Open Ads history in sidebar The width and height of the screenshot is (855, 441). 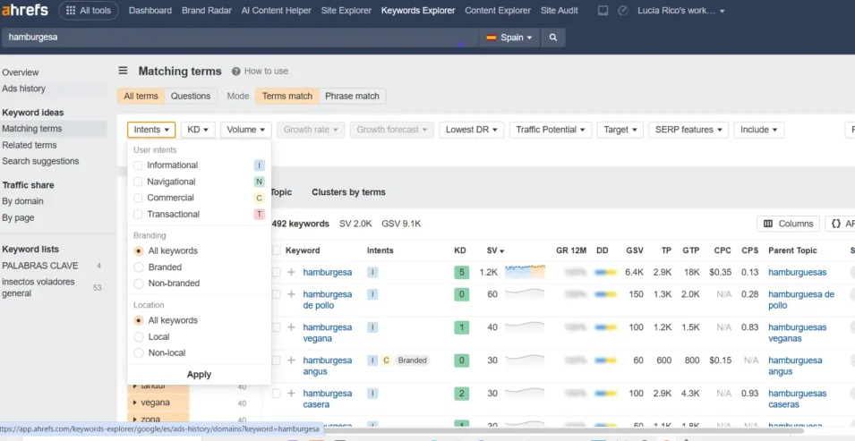tap(23, 89)
